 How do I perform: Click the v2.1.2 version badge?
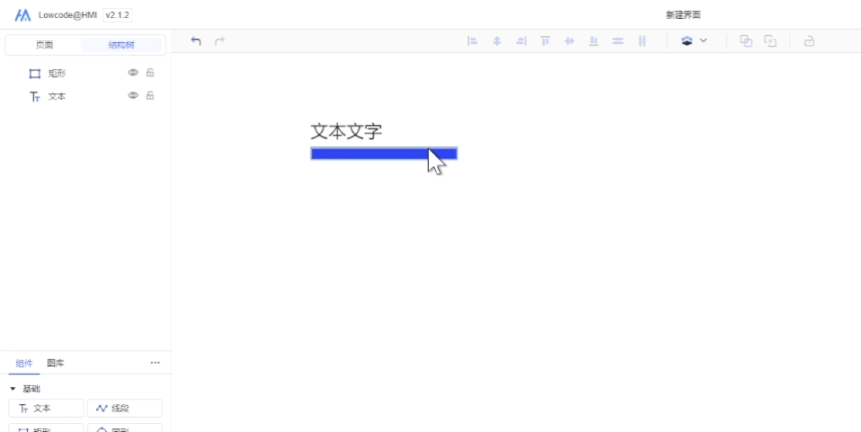point(117,15)
